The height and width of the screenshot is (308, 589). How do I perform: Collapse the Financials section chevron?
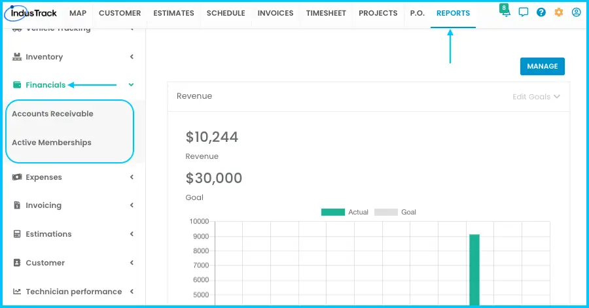tap(131, 85)
